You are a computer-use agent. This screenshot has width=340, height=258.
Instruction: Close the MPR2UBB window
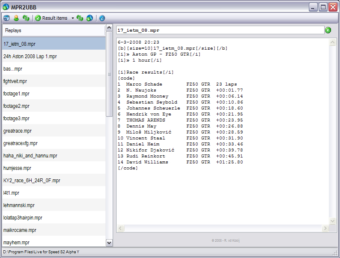pos(333,7)
